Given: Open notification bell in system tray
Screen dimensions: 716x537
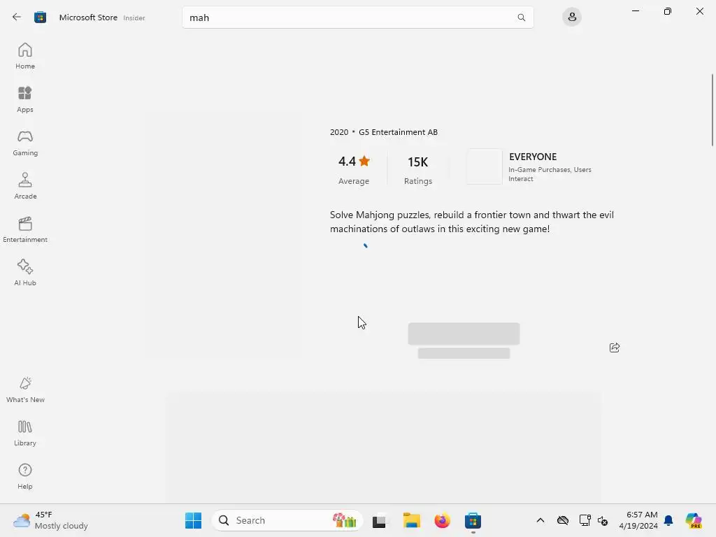Looking at the screenshot, I should click(x=668, y=520).
